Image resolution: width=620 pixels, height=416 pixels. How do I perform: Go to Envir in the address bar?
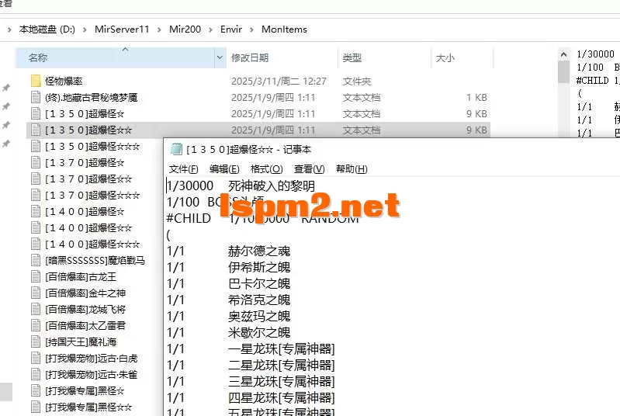[231, 29]
